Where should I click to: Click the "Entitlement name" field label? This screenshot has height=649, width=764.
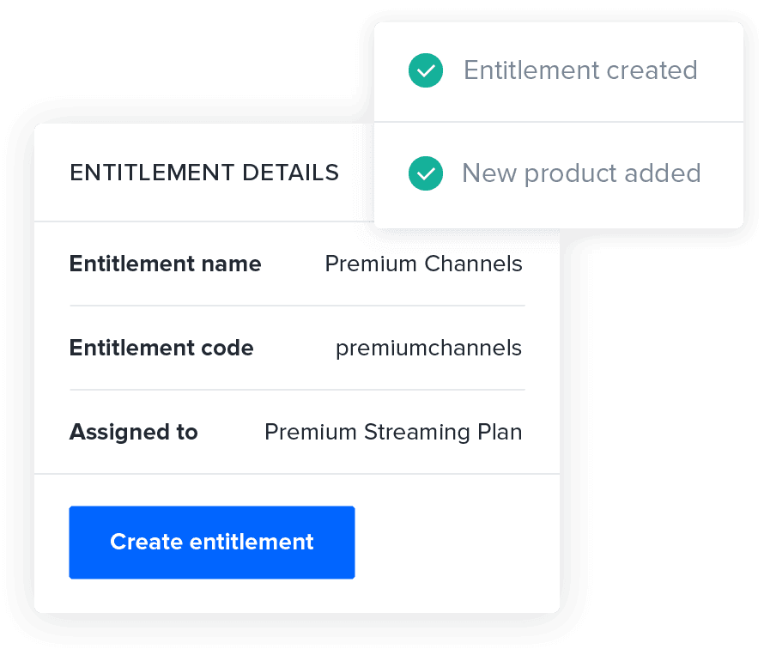point(165,264)
